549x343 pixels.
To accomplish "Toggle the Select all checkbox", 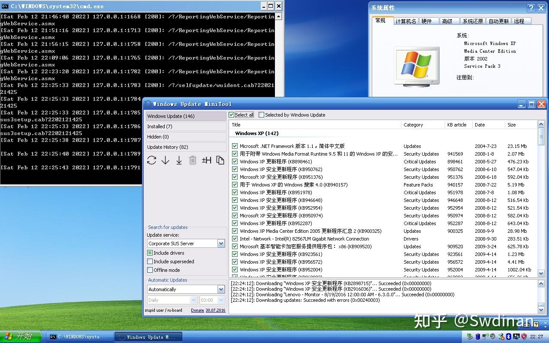I will [232, 115].
